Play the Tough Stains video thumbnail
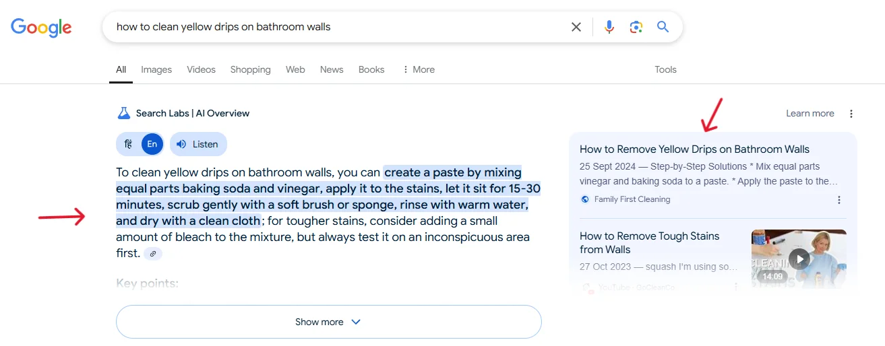This screenshot has height=346, width=885. pos(799,258)
